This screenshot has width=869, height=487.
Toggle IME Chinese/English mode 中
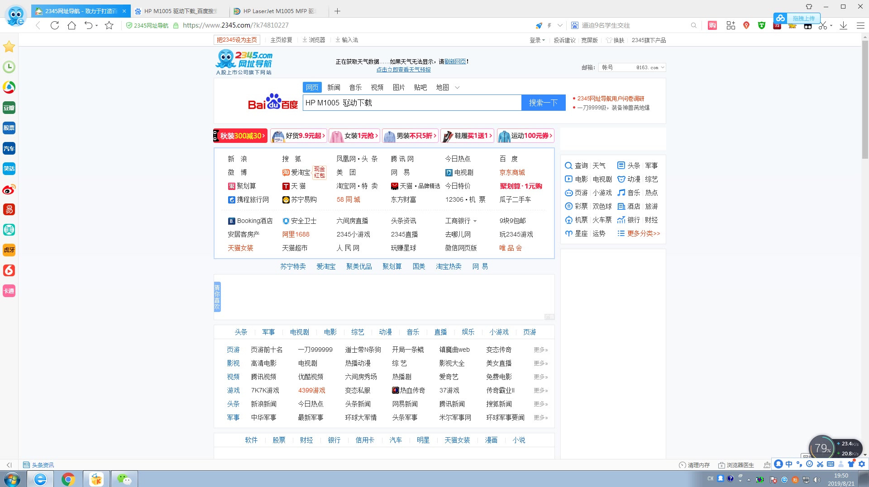click(789, 464)
